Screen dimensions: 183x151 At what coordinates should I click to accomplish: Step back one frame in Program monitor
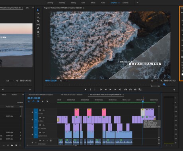pos(106,89)
